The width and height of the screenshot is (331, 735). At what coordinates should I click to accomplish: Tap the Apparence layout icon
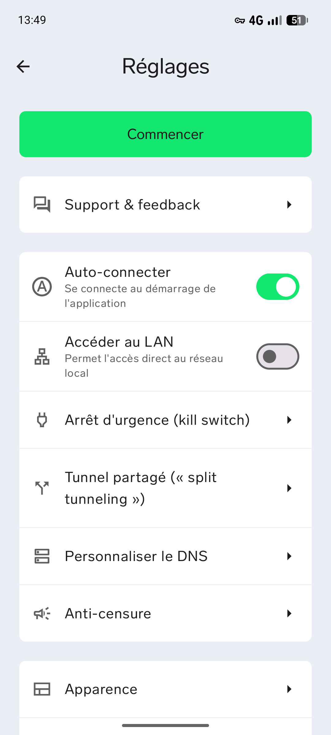42,689
